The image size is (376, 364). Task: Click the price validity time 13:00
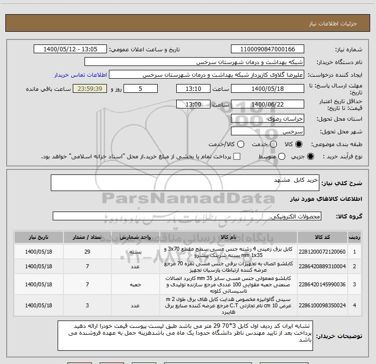tap(193, 104)
